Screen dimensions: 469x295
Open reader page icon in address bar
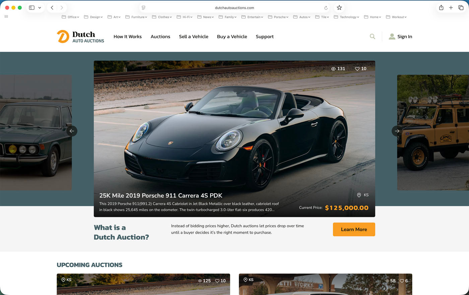point(143,8)
